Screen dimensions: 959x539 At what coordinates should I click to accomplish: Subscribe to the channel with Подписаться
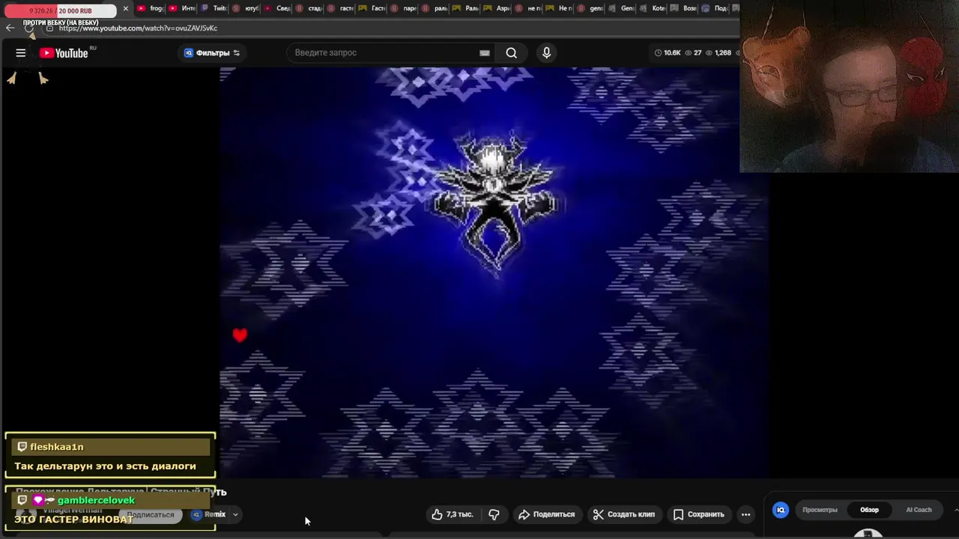tap(150, 515)
